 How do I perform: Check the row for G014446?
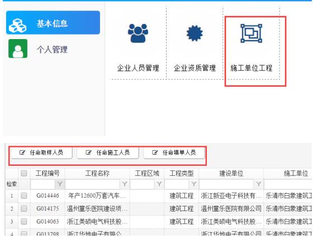[24, 195]
